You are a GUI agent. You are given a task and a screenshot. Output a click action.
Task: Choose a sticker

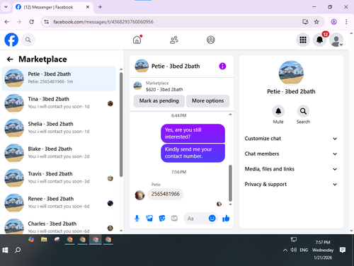tap(162, 219)
